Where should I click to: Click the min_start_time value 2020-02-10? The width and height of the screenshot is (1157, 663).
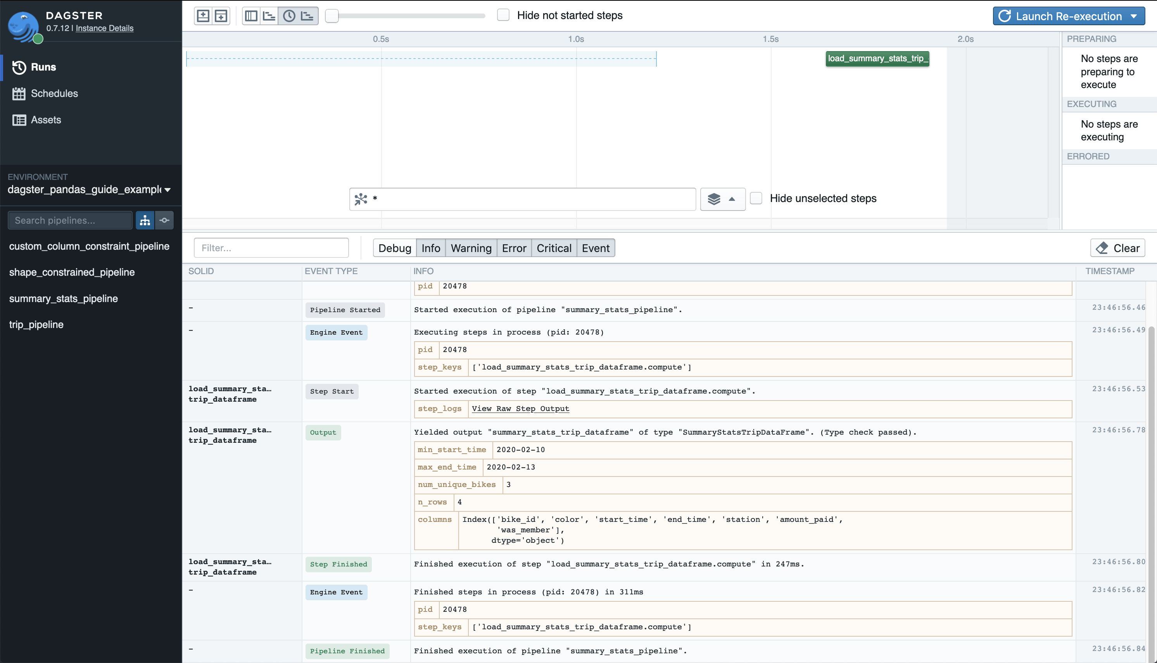(520, 450)
